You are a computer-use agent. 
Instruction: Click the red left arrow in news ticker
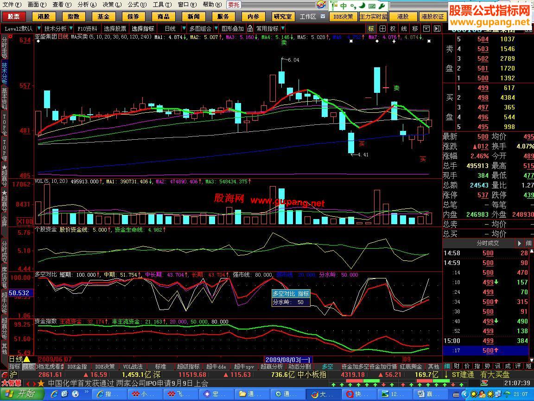click(28, 384)
